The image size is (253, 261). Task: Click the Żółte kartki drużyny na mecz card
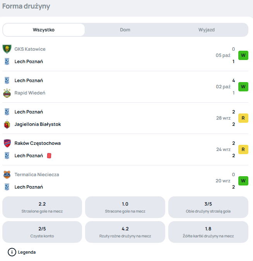click(208, 232)
